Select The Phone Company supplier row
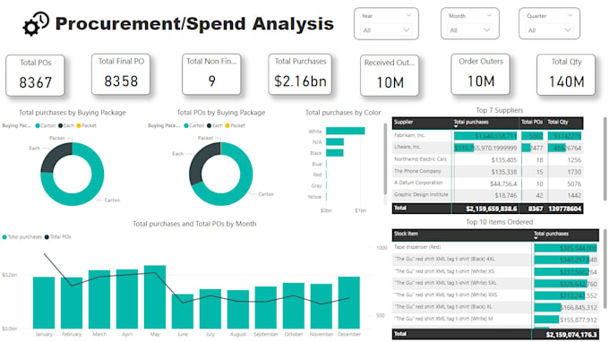The height and width of the screenshot is (342, 609). click(487, 171)
